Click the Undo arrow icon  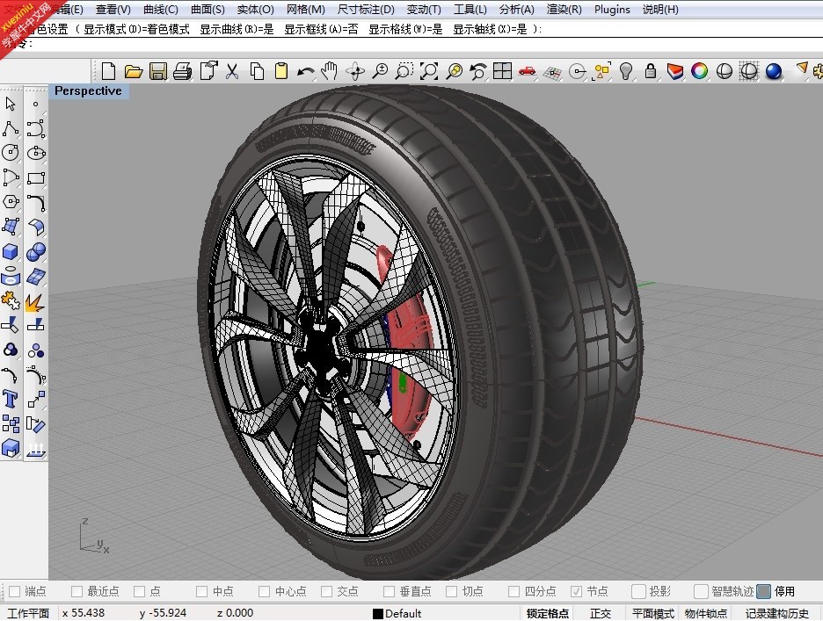click(x=305, y=71)
